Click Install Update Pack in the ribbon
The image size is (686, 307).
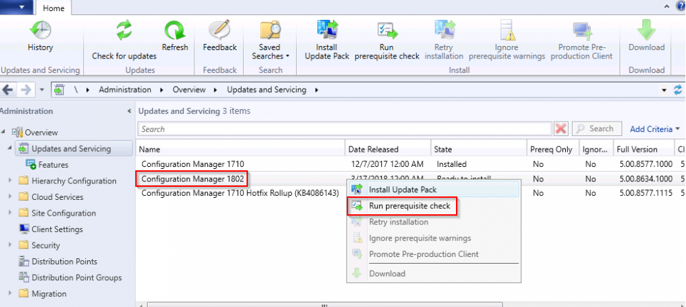327,41
